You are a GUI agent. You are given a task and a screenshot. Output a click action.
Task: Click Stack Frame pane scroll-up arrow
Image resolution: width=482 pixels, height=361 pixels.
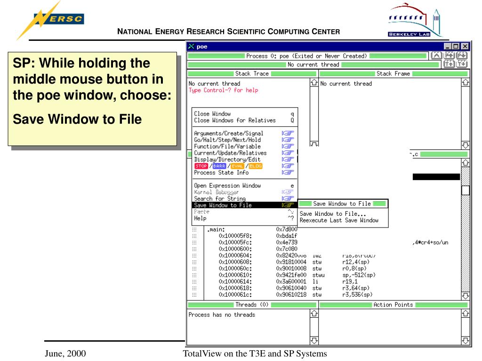click(466, 83)
